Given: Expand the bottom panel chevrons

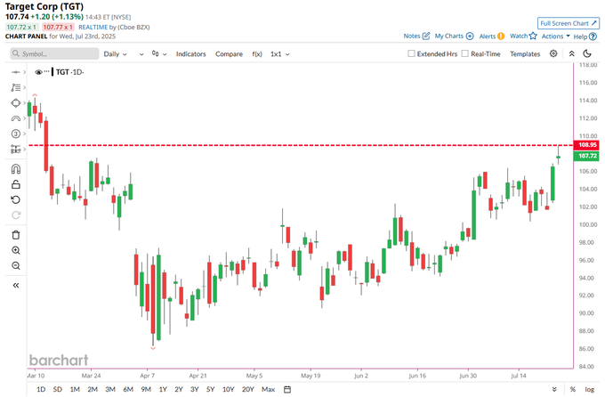Looking at the screenshot, I should click(x=554, y=389).
